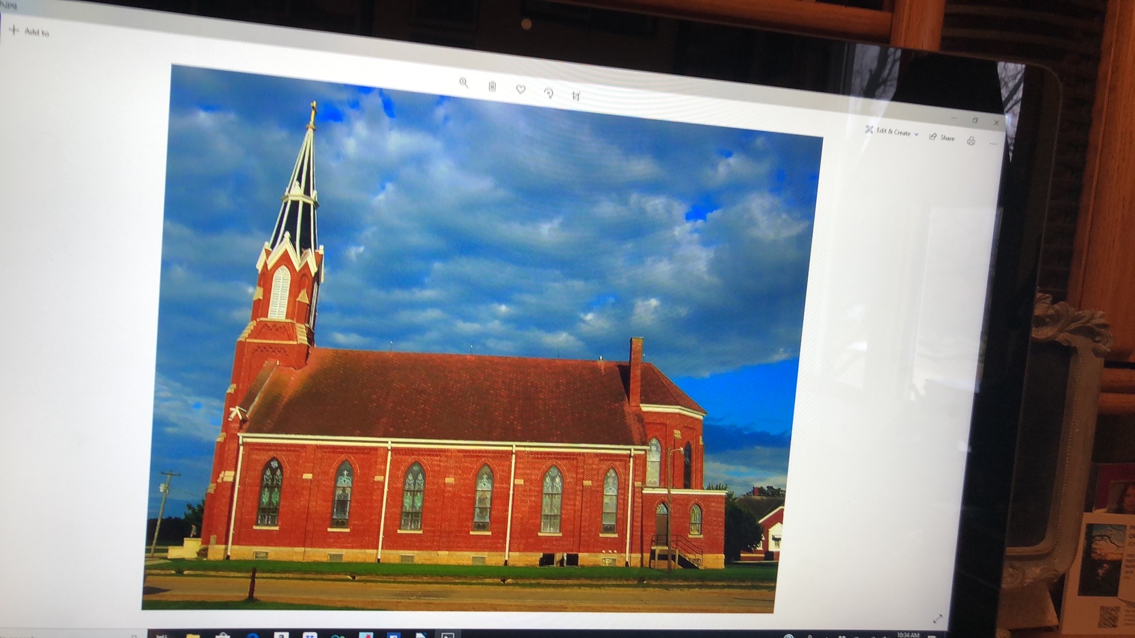Viewport: 1135px width, 638px height.
Task: Click the Share button
Action: (x=942, y=137)
